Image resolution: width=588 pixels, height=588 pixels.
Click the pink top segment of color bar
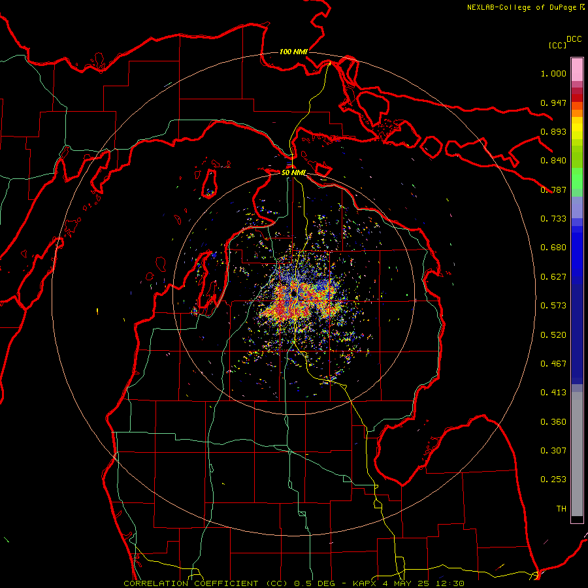pyautogui.click(x=577, y=70)
